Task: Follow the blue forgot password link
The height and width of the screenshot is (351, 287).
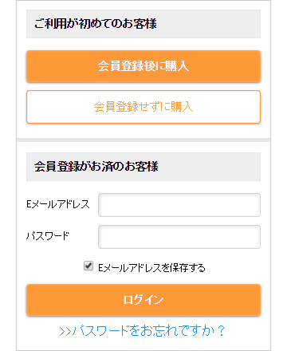Action: pos(142,331)
